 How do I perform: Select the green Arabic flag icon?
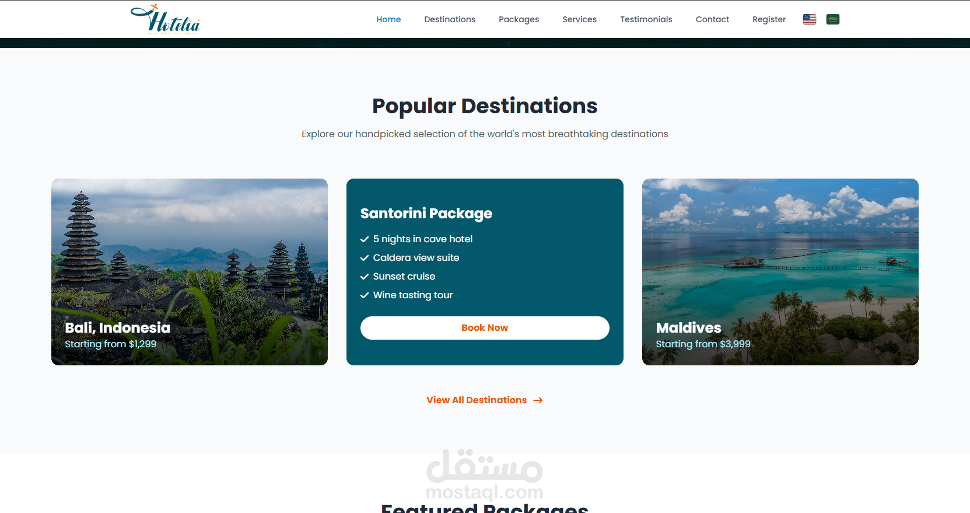833,19
